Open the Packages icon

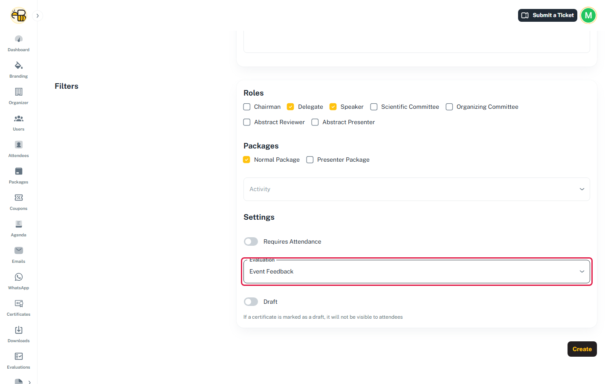coord(18,171)
